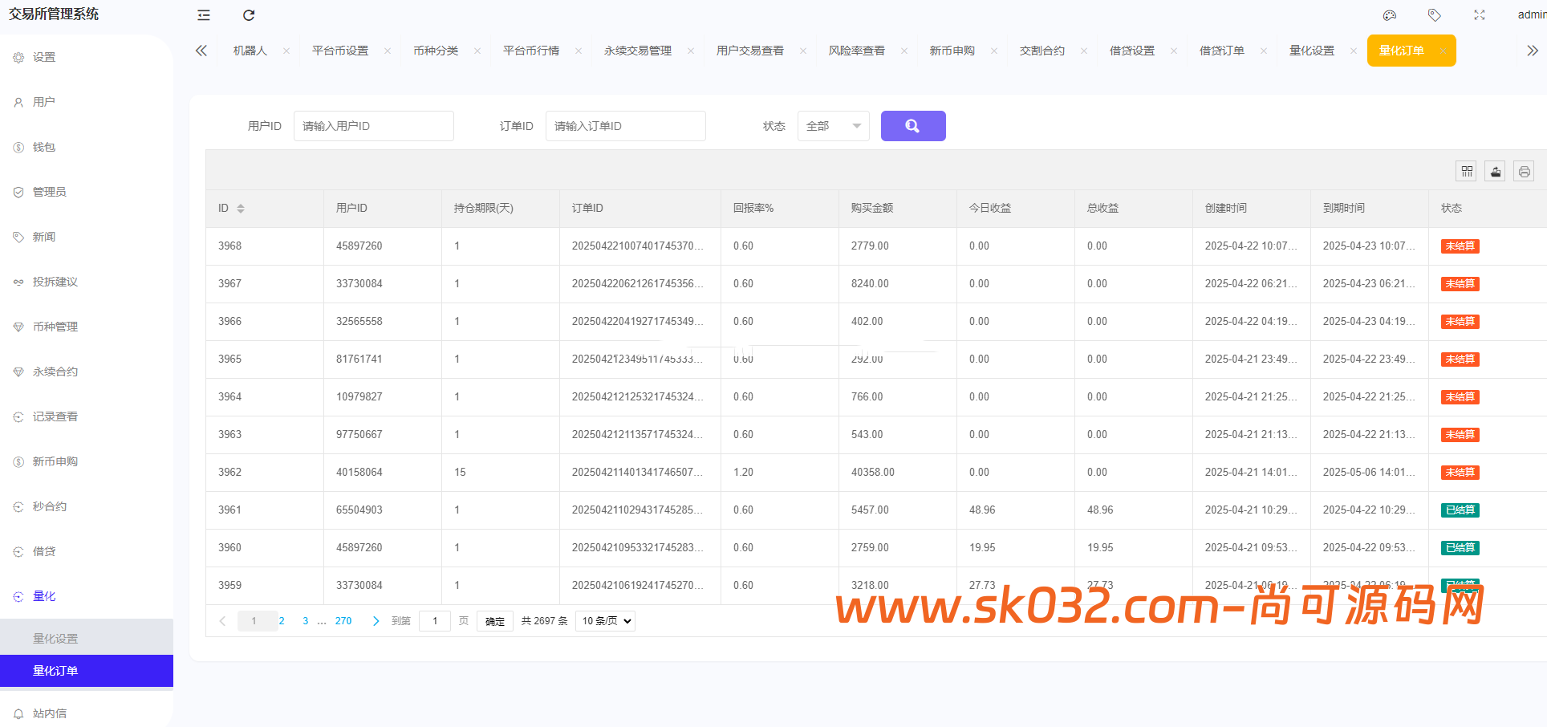
Task: Switch to the 永续交易管理 tab
Action: [638, 50]
